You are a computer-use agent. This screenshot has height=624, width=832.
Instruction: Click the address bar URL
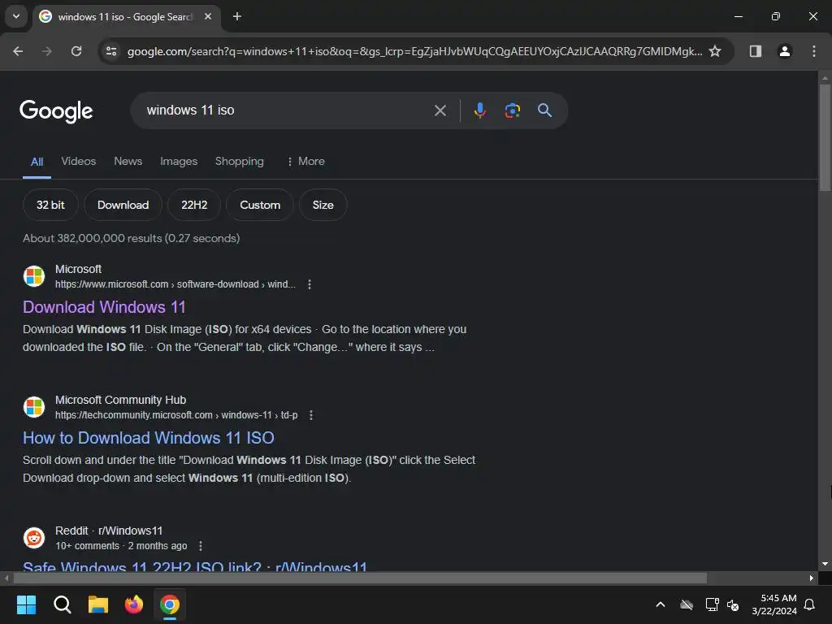pyautogui.click(x=414, y=51)
